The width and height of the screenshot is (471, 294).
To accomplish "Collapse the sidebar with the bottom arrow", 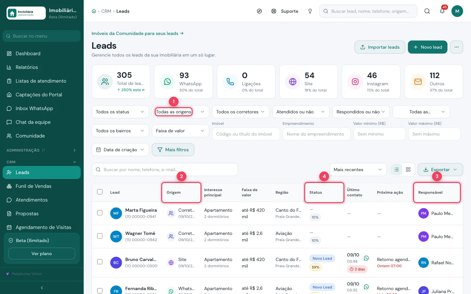I will click(x=42, y=288).
